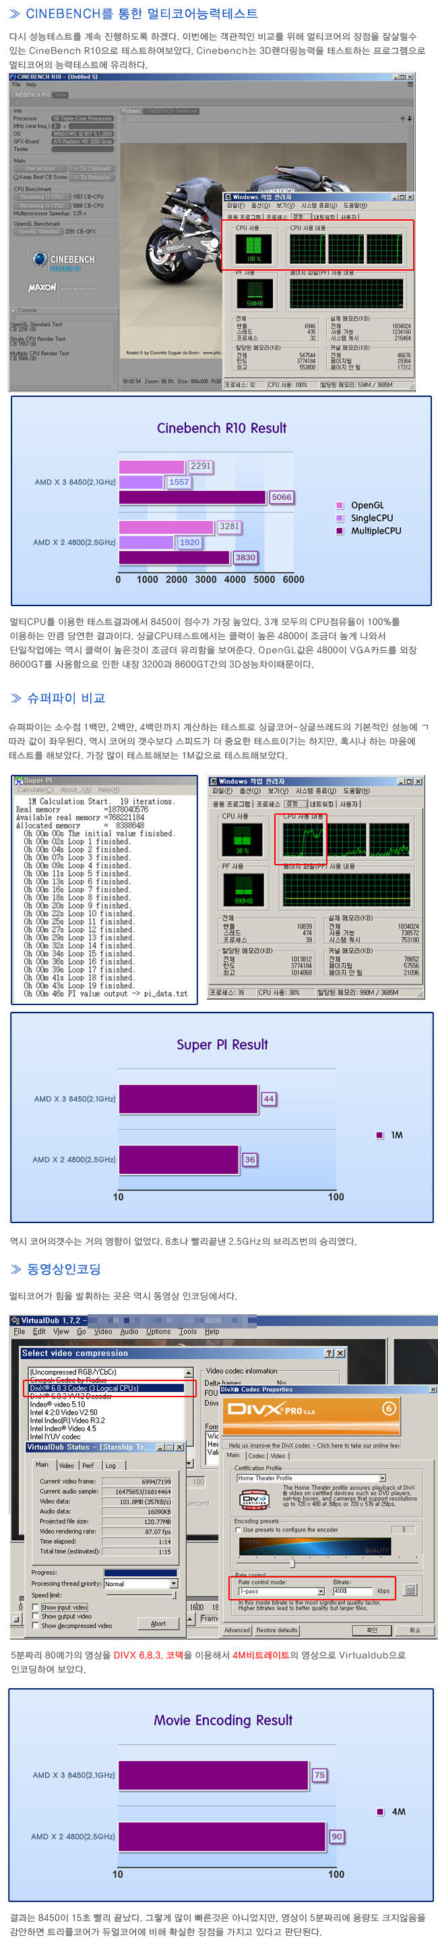Click 취소 button in DivX Codec Properties
The image size is (438, 1944).
[414, 1630]
